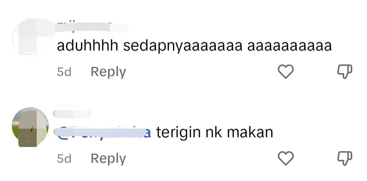
Task: Hit thumbs-down on 'terigin nk makan' comment
Action: (345, 158)
